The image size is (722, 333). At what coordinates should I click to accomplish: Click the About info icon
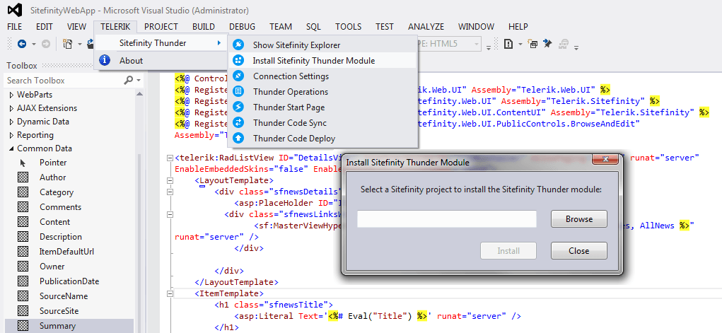(x=105, y=61)
